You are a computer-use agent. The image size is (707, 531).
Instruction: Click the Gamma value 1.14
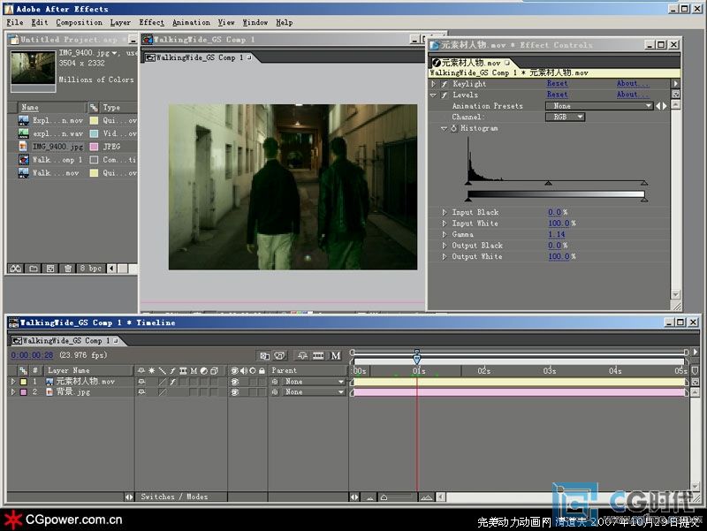pyautogui.click(x=557, y=234)
